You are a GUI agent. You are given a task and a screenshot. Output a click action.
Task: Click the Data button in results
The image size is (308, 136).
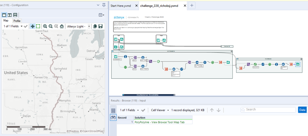click(x=302, y=110)
